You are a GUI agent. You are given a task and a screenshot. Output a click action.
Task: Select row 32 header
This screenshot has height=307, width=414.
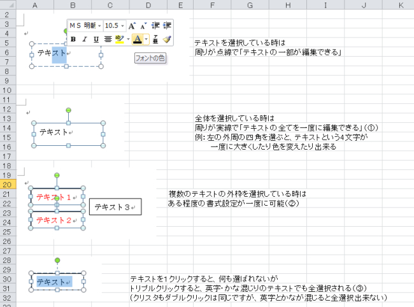coord(8,298)
